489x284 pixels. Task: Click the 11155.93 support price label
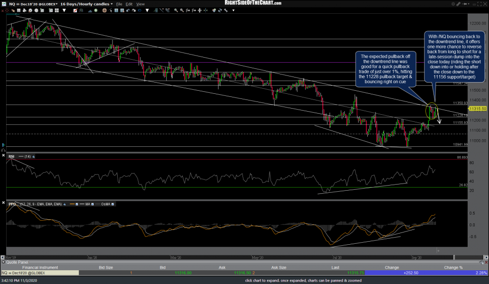460,123
